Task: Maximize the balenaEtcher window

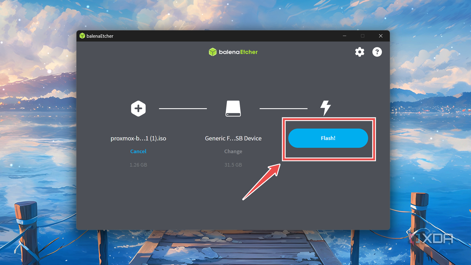Action: [x=363, y=36]
